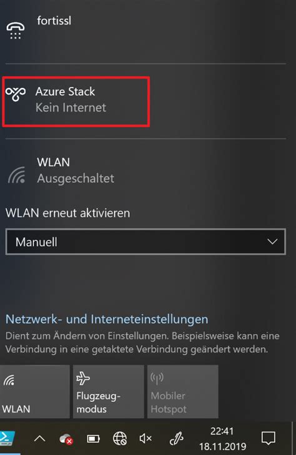This screenshot has width=296, height=455.
Task: Unmute the speaker volume icon
Action: click(146, 438)
